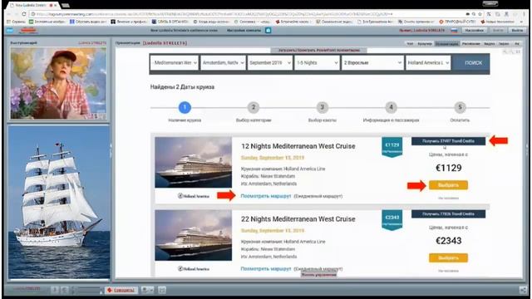
Task: Click the presenter webcam video
Action: click(58, 83)
